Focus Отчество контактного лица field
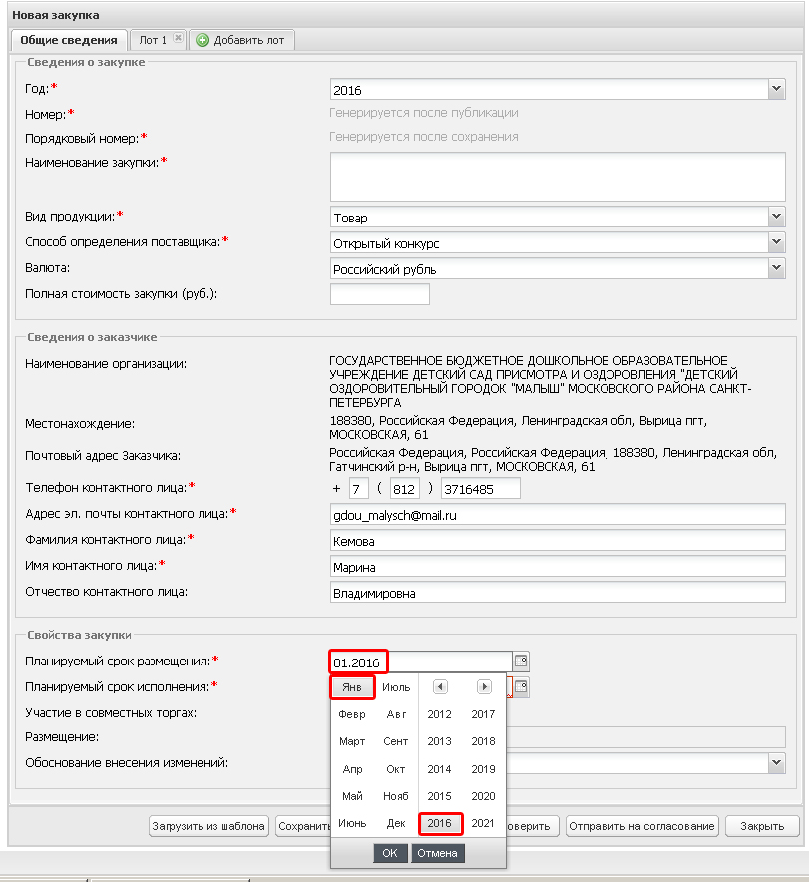Image resolution: width=809 pixels, height=882 pixels. point(558,592)
